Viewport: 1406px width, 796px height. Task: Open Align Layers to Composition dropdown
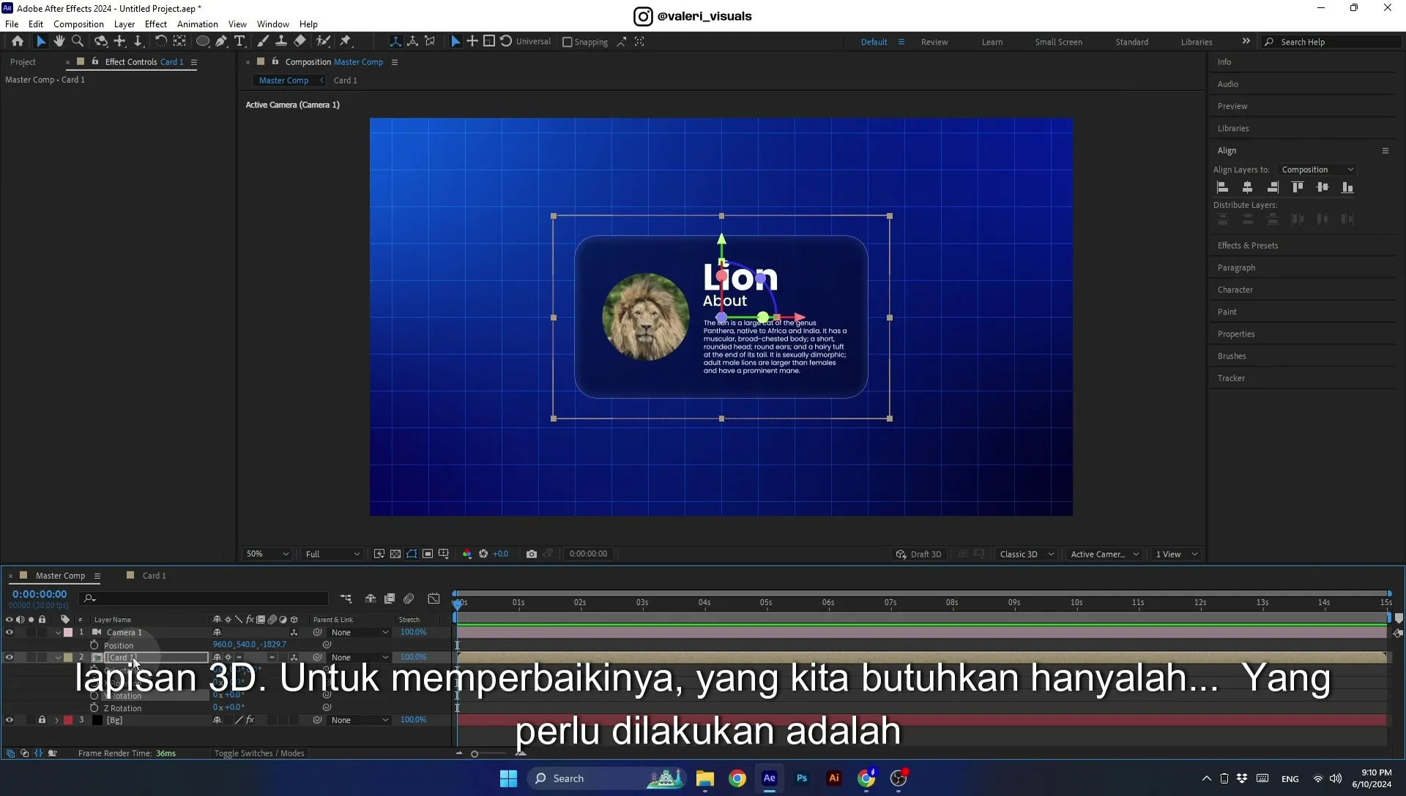tap(1317, 170)
